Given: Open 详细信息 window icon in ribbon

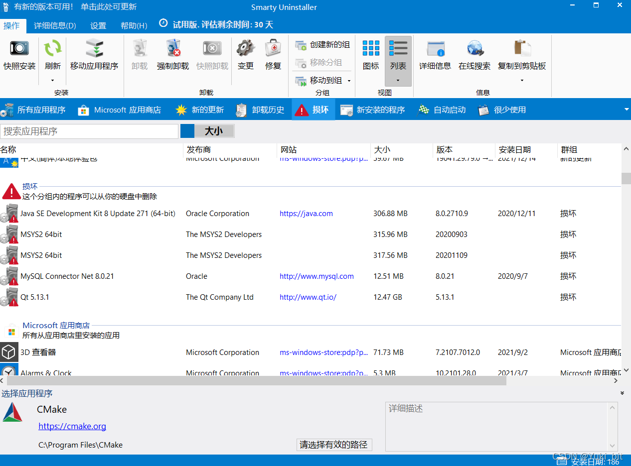Looking at the screenshot, I should (x=435, y=48).
